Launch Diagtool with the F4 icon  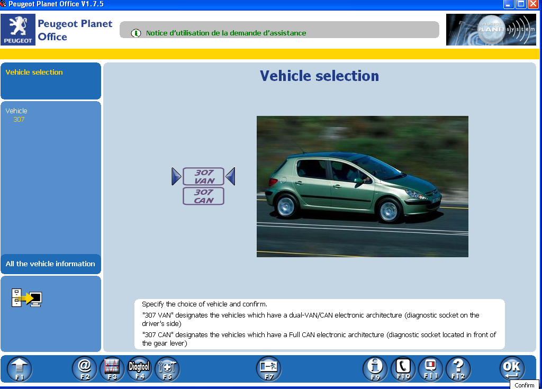[x=140, y=369]
